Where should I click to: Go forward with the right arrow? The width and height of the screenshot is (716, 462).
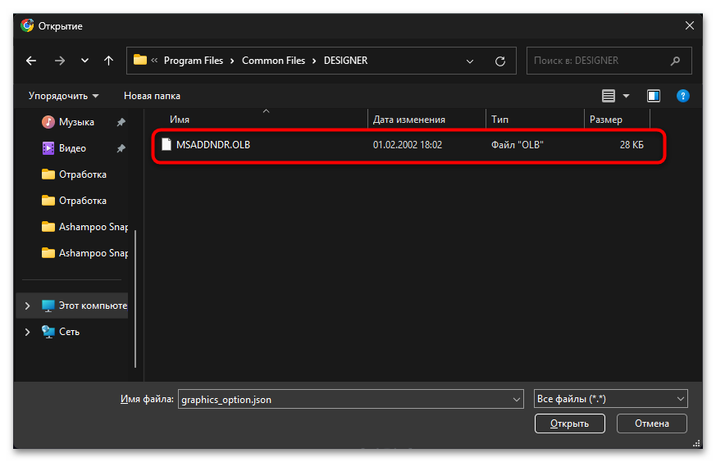click(x=60, y=61)
